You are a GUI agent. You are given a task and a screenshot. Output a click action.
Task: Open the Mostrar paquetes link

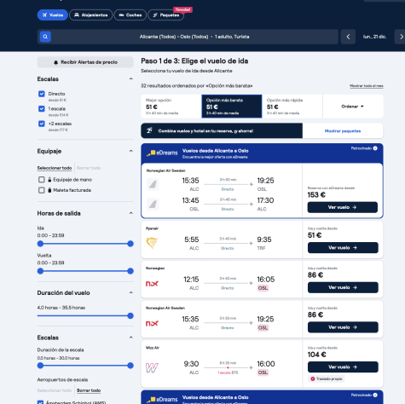[x=343, y=131]
